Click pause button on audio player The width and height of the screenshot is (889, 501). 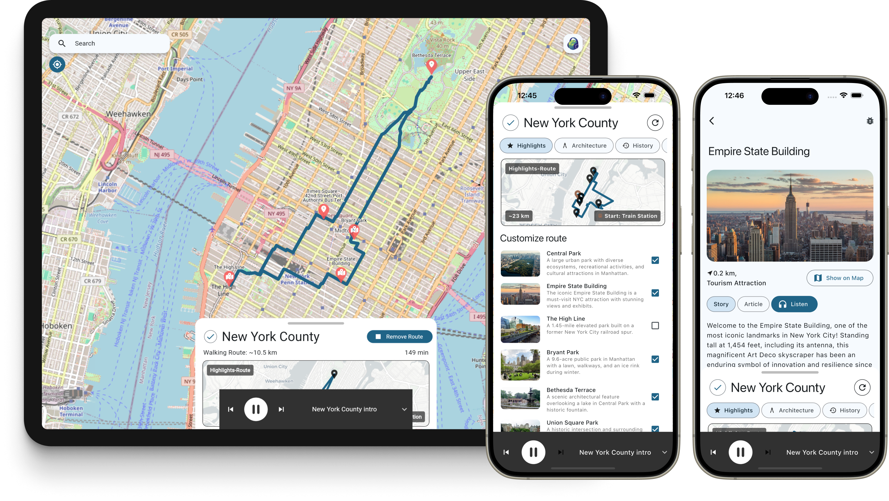click(x=255, y=409)
